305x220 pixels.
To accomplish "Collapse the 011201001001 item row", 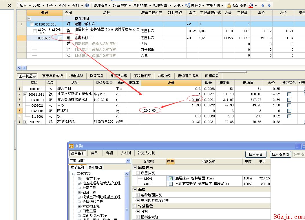I will click(32, 24).
